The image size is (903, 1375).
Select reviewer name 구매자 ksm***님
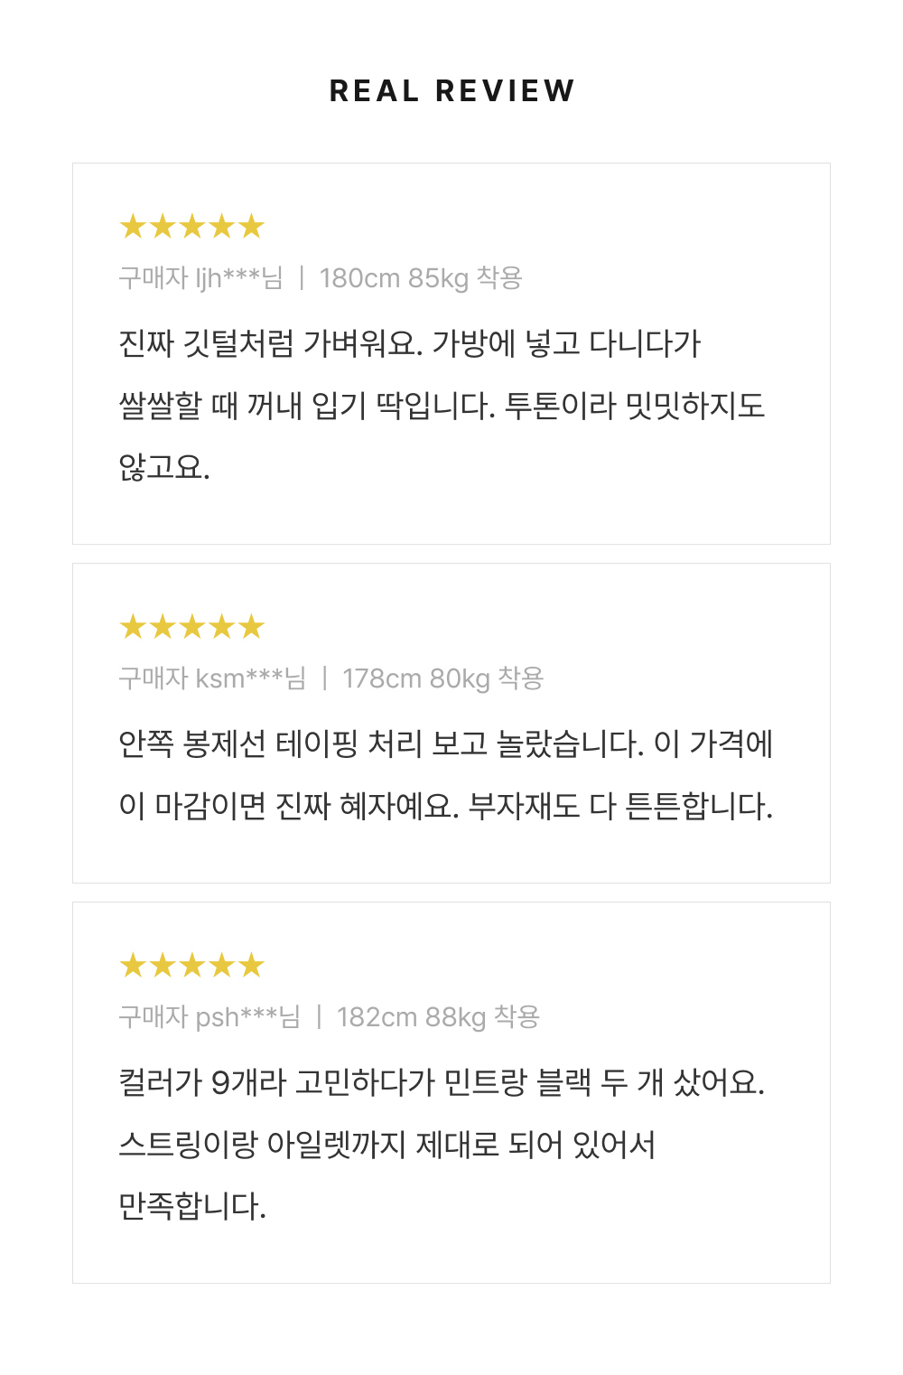click(x=212, y=678)
